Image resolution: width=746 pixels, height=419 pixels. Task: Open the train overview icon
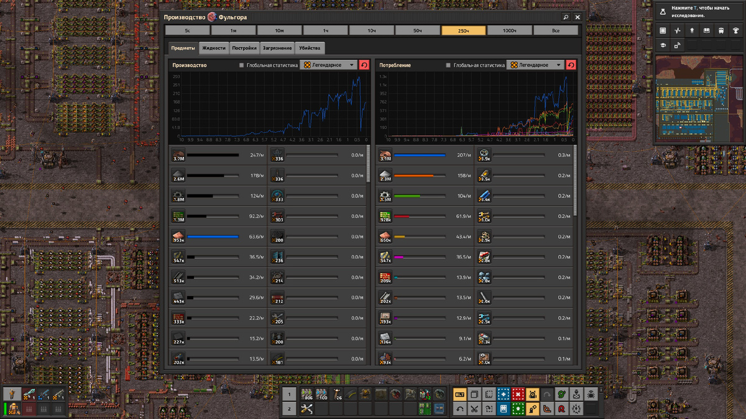coord(721,30)
